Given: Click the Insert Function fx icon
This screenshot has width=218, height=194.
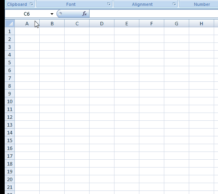Looking at the screenshot, I should click(84, 14).
